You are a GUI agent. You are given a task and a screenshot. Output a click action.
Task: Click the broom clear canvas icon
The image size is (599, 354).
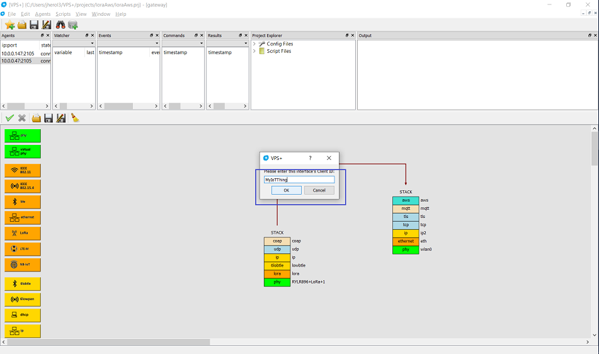click(x=74, y=118)
